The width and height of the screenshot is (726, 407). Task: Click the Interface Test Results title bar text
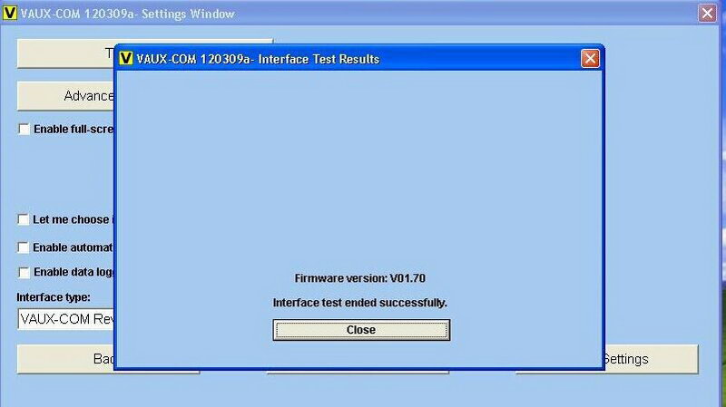[258, 59]
